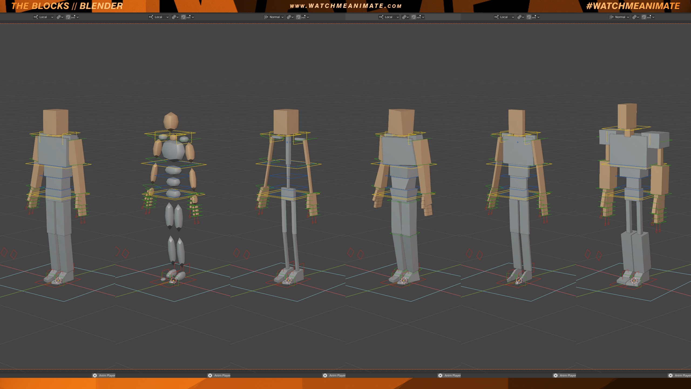Click the proportional editing icon in the second viewport header
This screenshot has width=691, height=389.
[x=188, y=17]
